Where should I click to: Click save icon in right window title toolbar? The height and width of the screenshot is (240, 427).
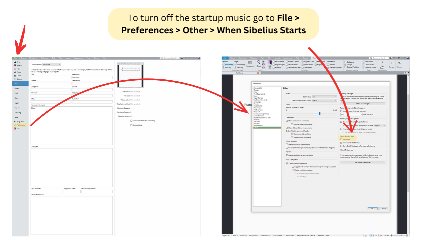[391, 58]
